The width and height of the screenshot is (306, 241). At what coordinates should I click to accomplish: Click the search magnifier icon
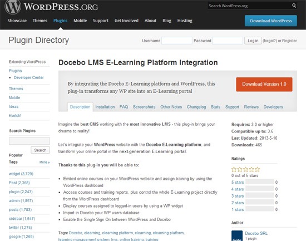294,6
